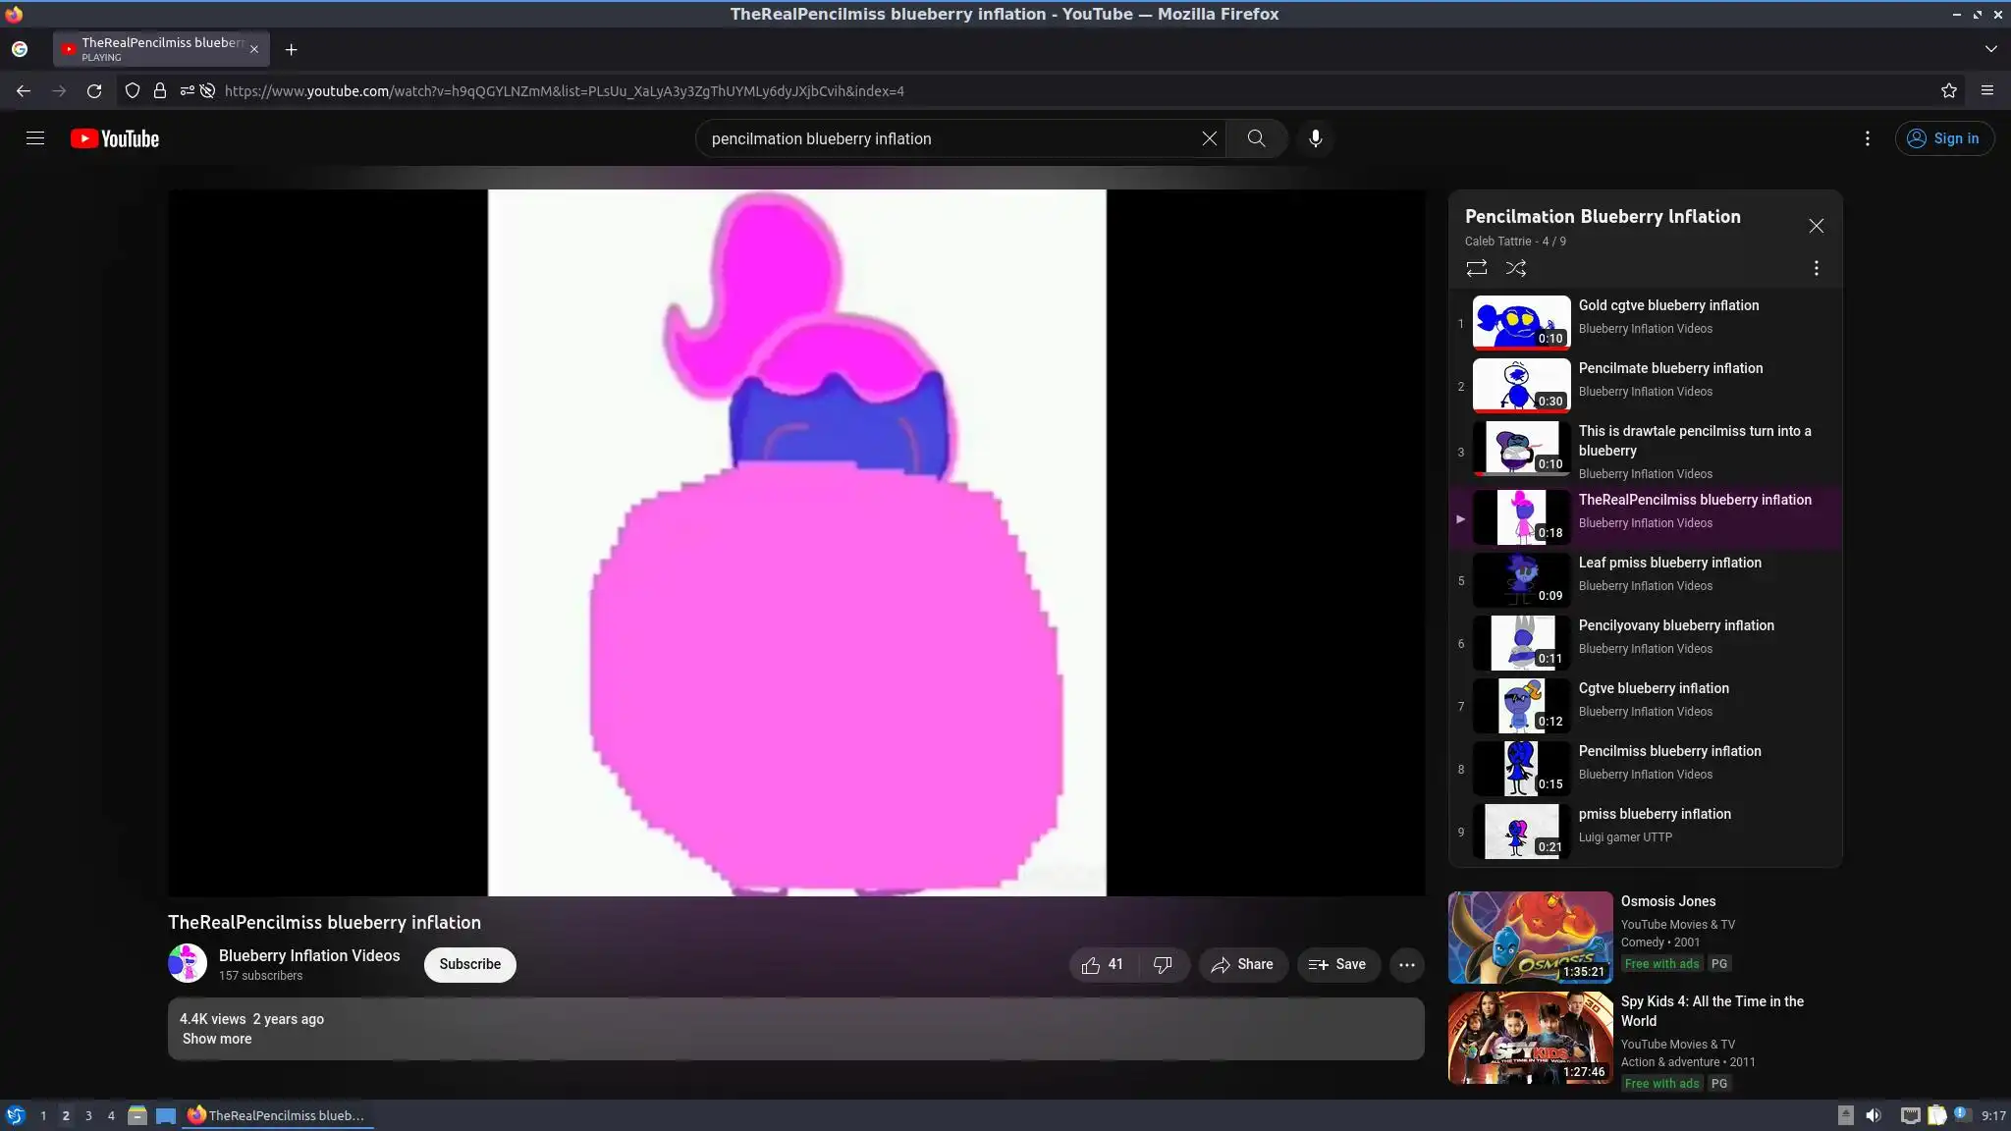Play Leaf pmiss blueberry inflation video
This screenshot has width=2011, height=1131.
point(1669,563)
